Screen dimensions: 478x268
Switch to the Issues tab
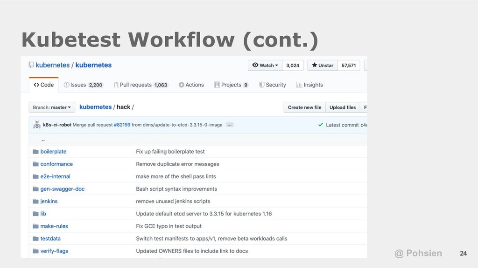tap(83, 85)
